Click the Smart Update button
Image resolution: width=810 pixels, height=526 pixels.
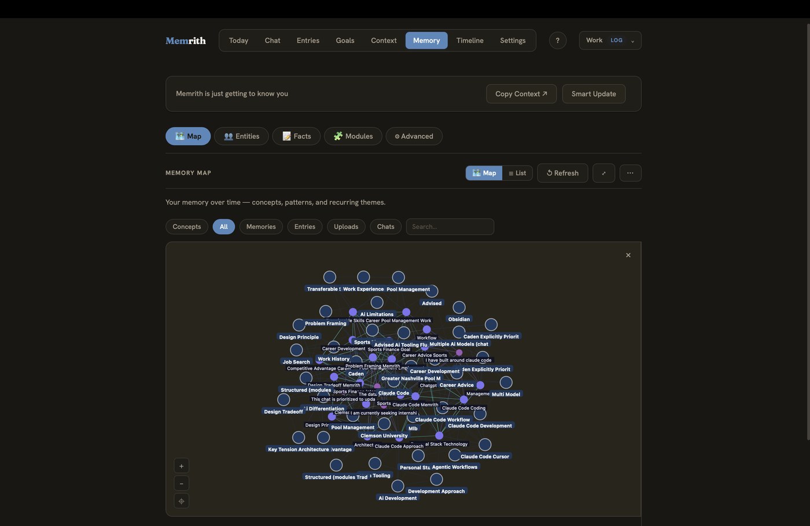[x=594, y=94]
